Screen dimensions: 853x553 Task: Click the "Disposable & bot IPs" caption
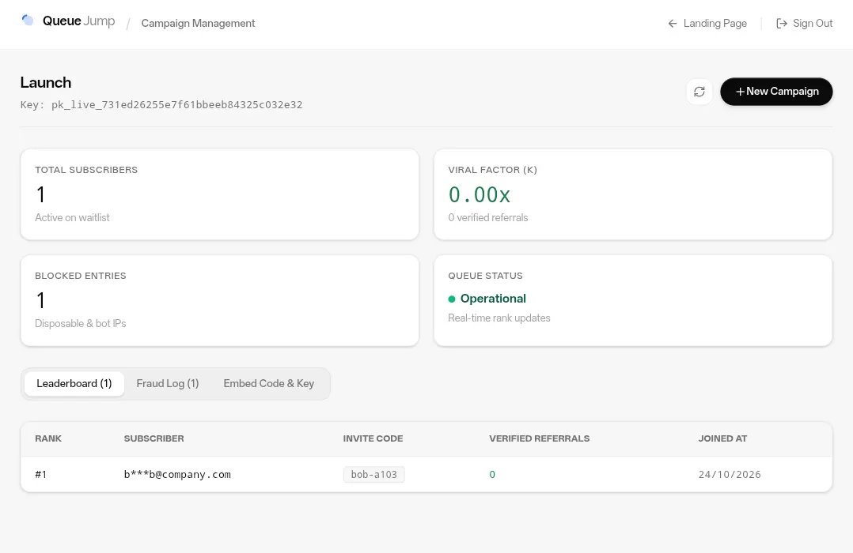pos(81,324)
